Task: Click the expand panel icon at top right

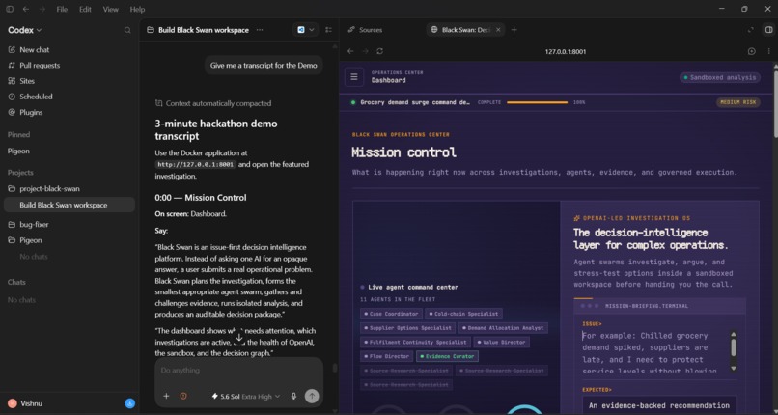Action: tap(751, 30)
